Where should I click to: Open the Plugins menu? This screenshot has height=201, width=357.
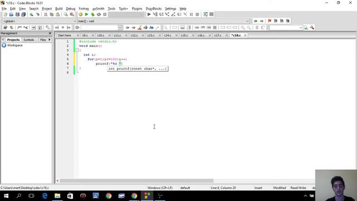(137, 9)
